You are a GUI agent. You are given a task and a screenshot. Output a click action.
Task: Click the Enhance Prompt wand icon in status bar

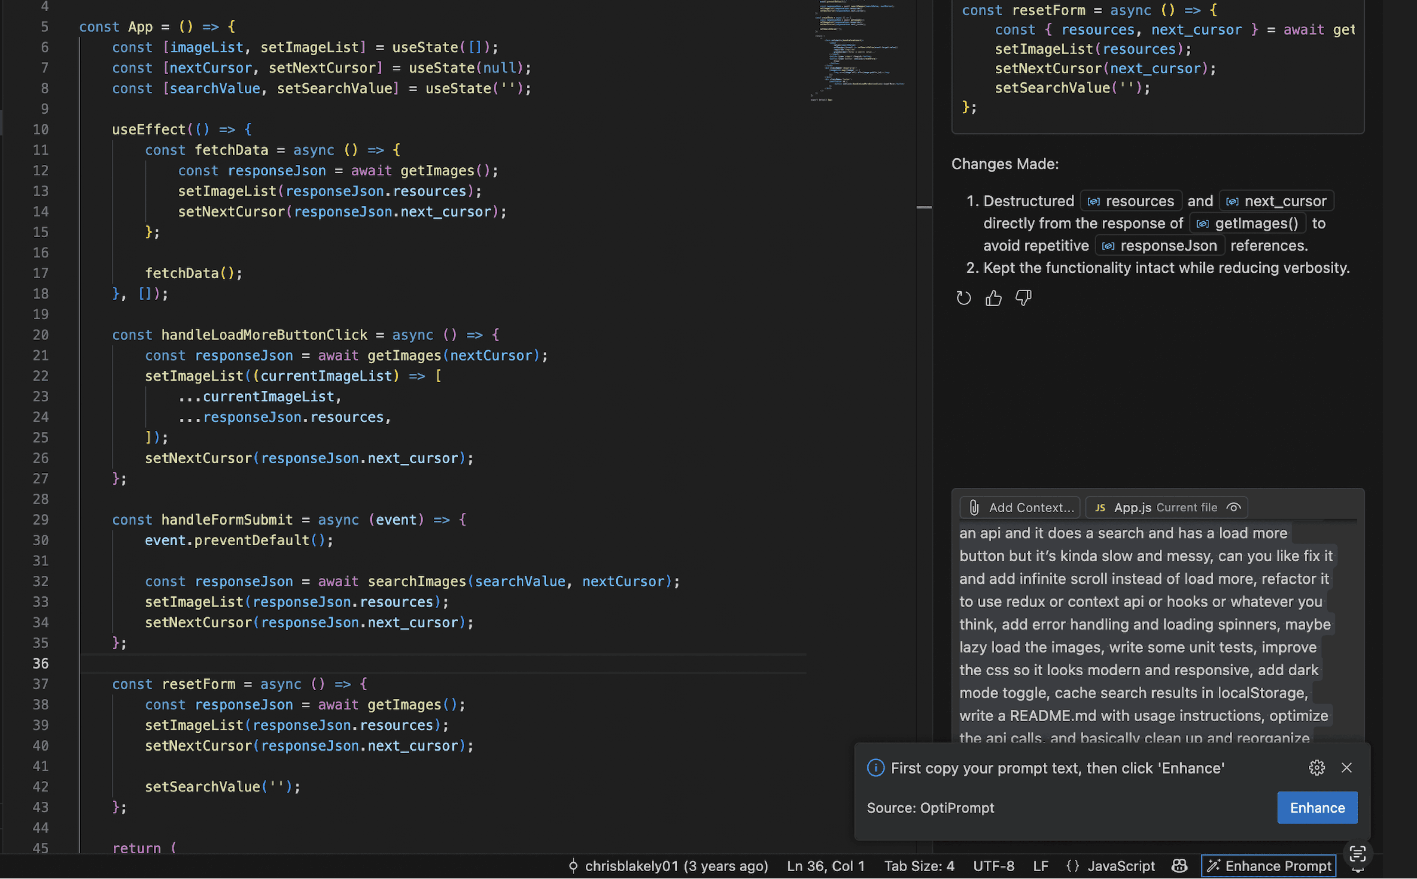(1213, 866)
